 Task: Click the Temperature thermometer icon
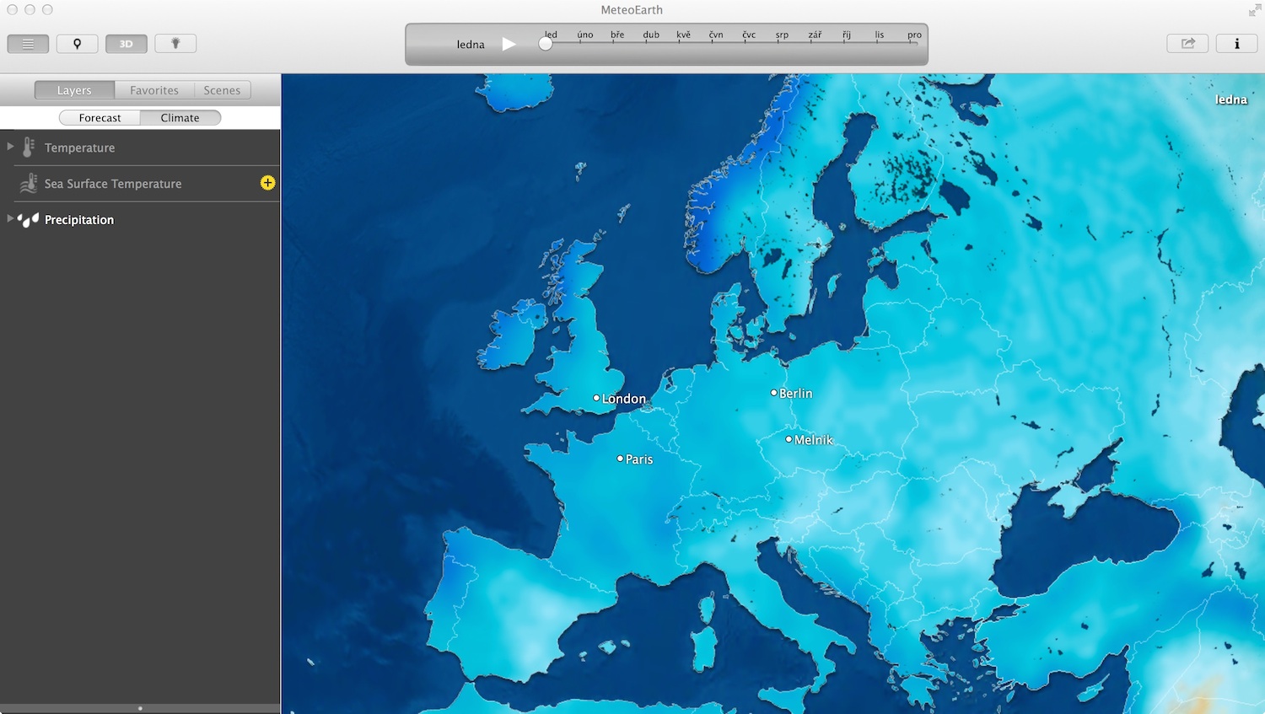(29, 148)
